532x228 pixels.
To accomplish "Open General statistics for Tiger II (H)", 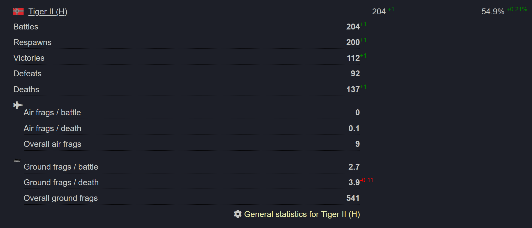I will point(302,214).
